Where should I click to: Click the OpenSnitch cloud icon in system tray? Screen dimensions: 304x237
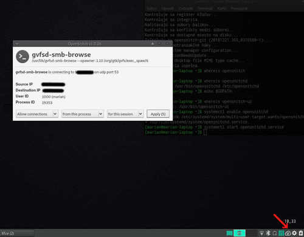tap(288, 233)
